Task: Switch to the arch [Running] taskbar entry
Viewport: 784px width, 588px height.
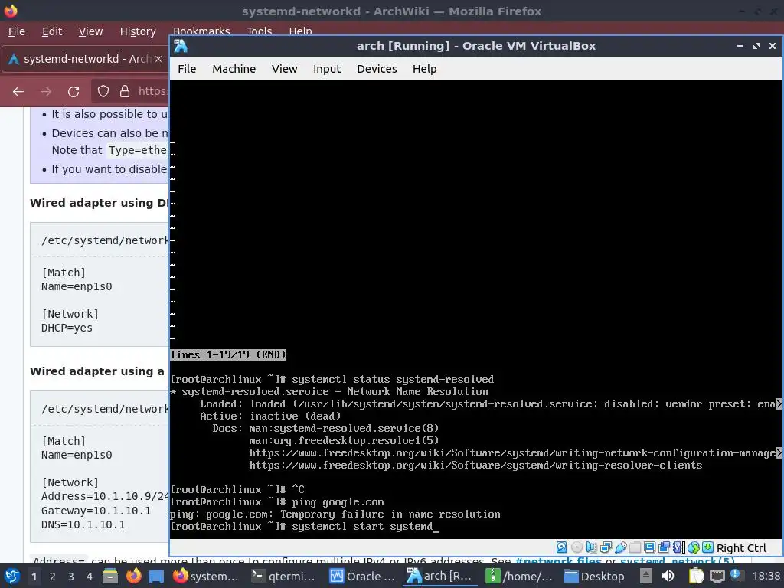Action: [x=440, y=576]
